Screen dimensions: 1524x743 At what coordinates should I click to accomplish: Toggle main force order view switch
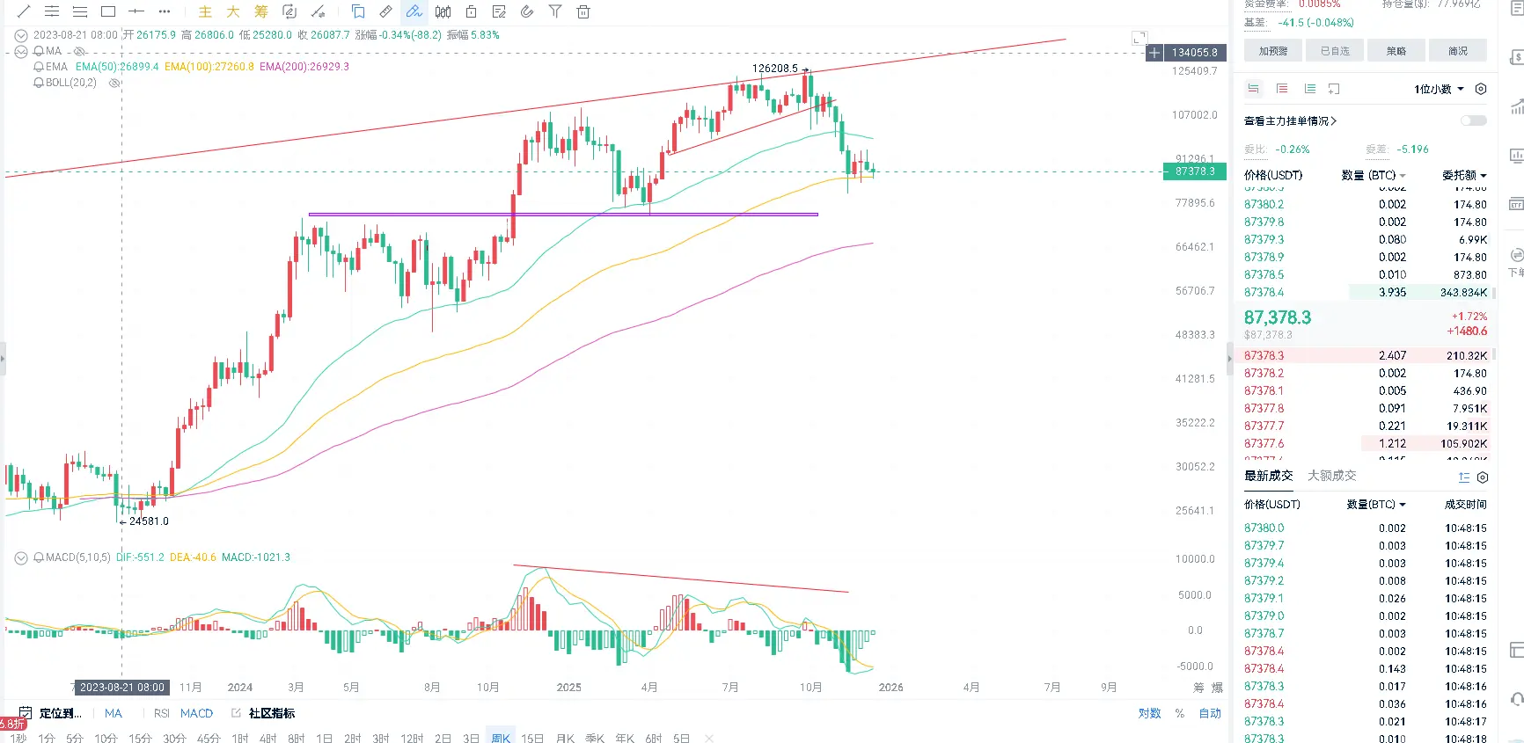tap(1474, 120)
